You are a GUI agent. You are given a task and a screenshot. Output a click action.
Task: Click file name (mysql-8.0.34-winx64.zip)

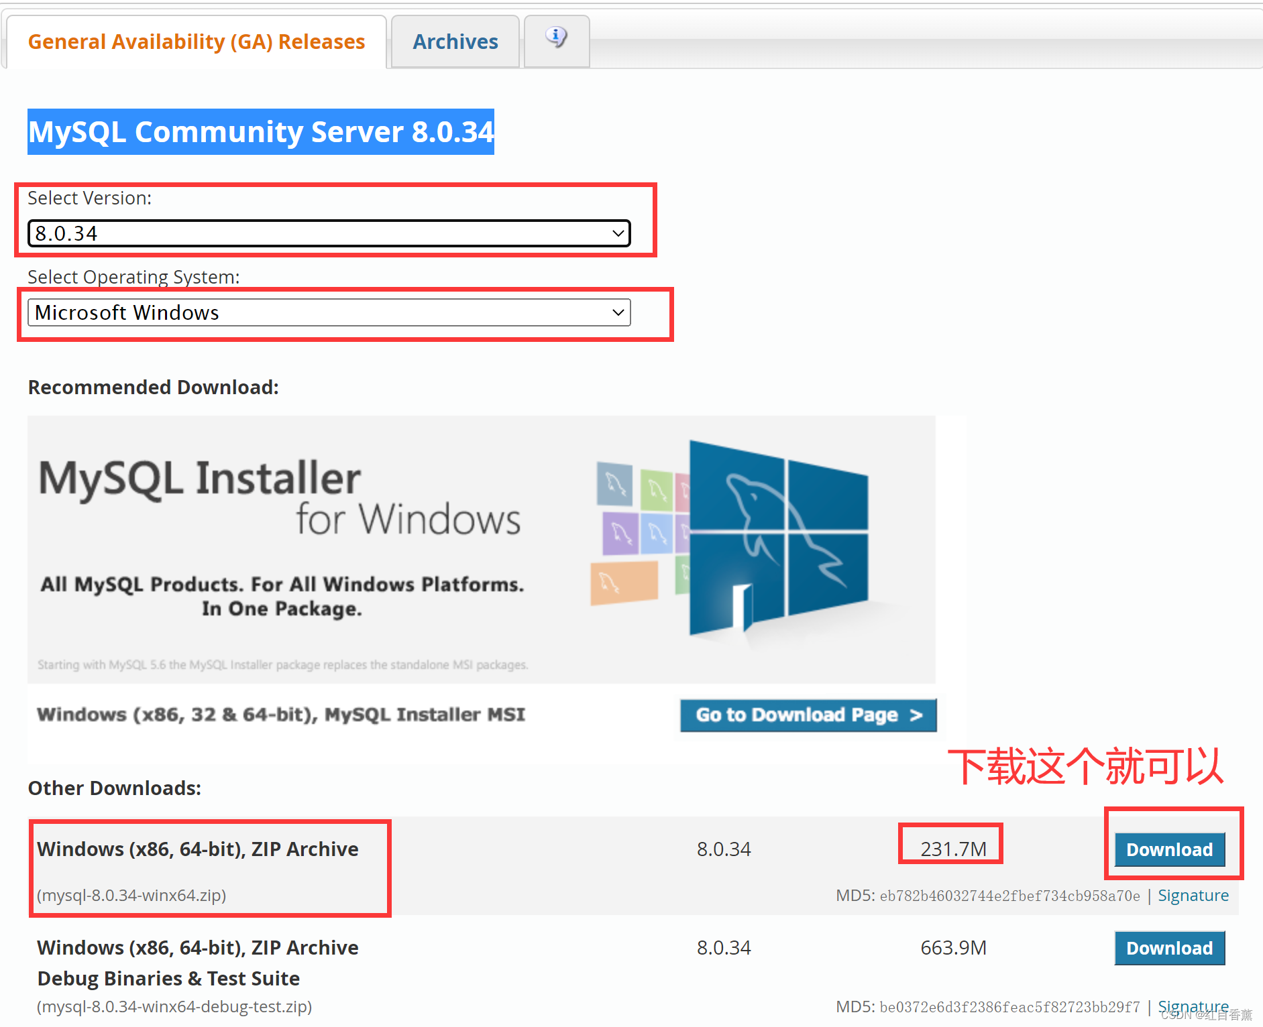(x=131, y=896)
